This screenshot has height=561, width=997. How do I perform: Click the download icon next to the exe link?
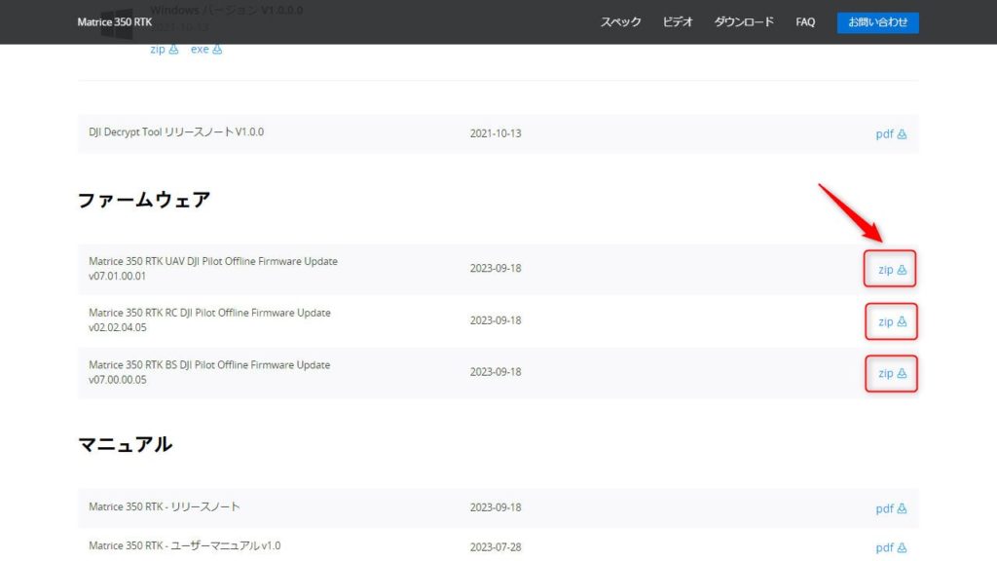click(218, 48)
